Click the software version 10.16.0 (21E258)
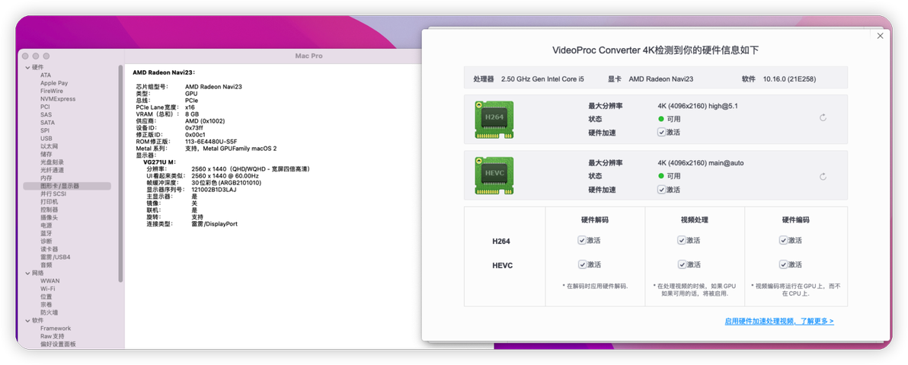The height and width of the screenshot is (365, 908). pyautogui.click(x=789, y=78)
